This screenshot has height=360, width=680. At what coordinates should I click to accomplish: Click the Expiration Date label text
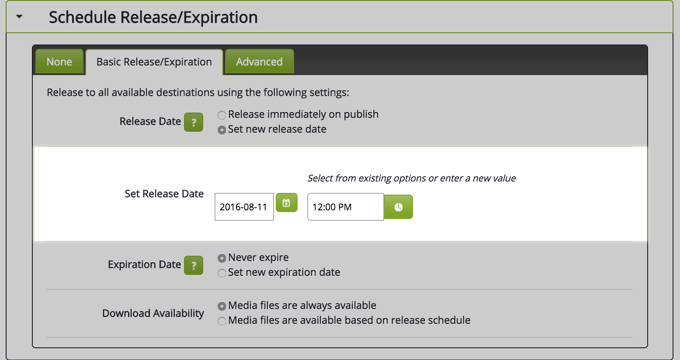[x=144, y=264]
